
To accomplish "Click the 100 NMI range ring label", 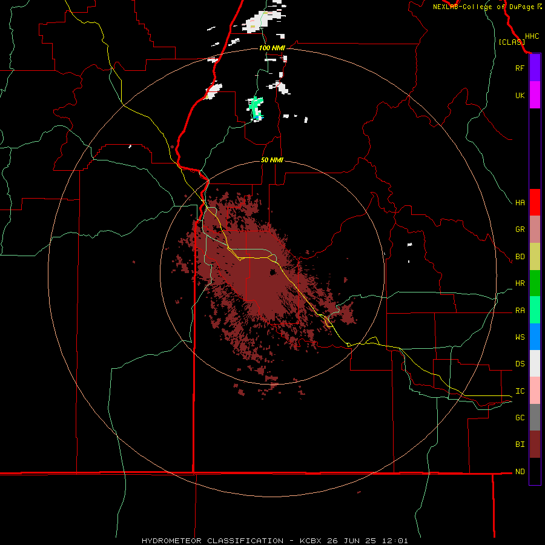I will click(x=272, y=48).
